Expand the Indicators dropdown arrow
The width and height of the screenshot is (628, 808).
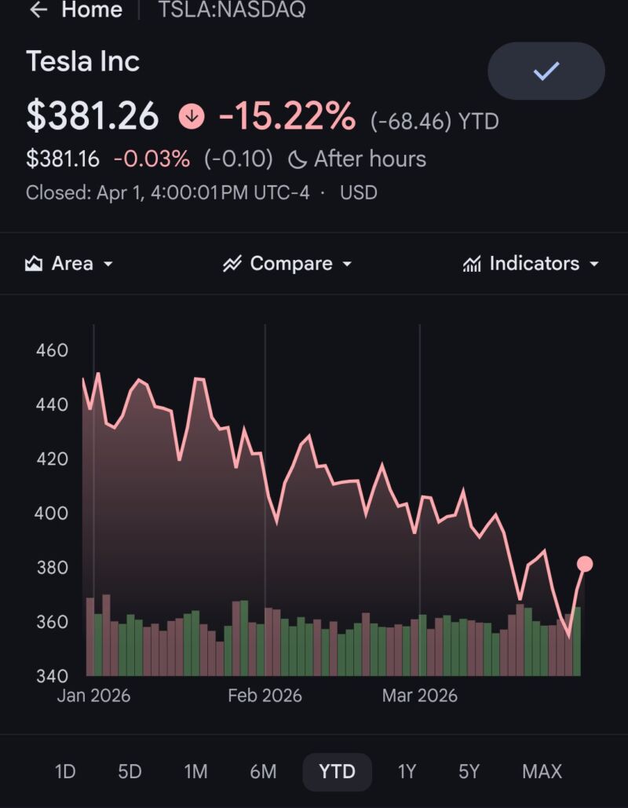tap(594, 264)
